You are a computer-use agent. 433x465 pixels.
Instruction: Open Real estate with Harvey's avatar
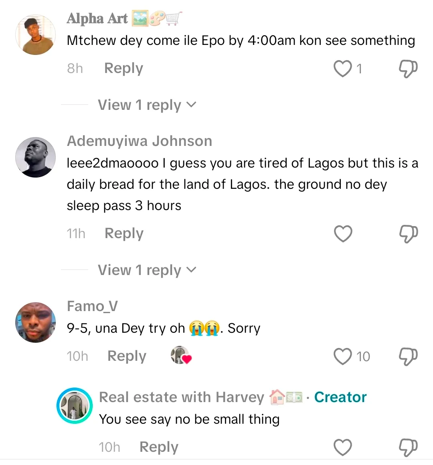click(74, 406)
